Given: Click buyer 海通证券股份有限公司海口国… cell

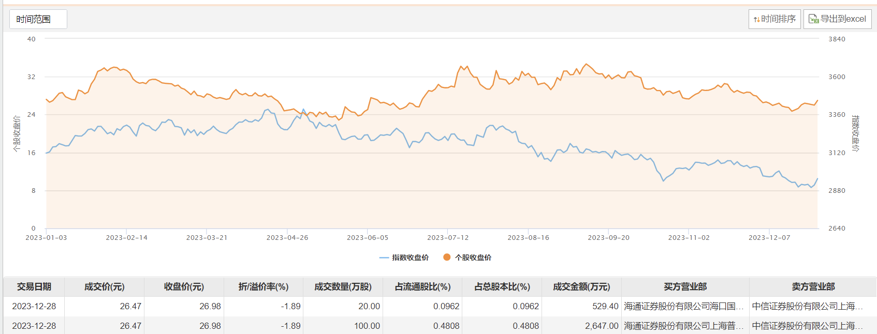Looking at the screenshot, I should (685, 306).
